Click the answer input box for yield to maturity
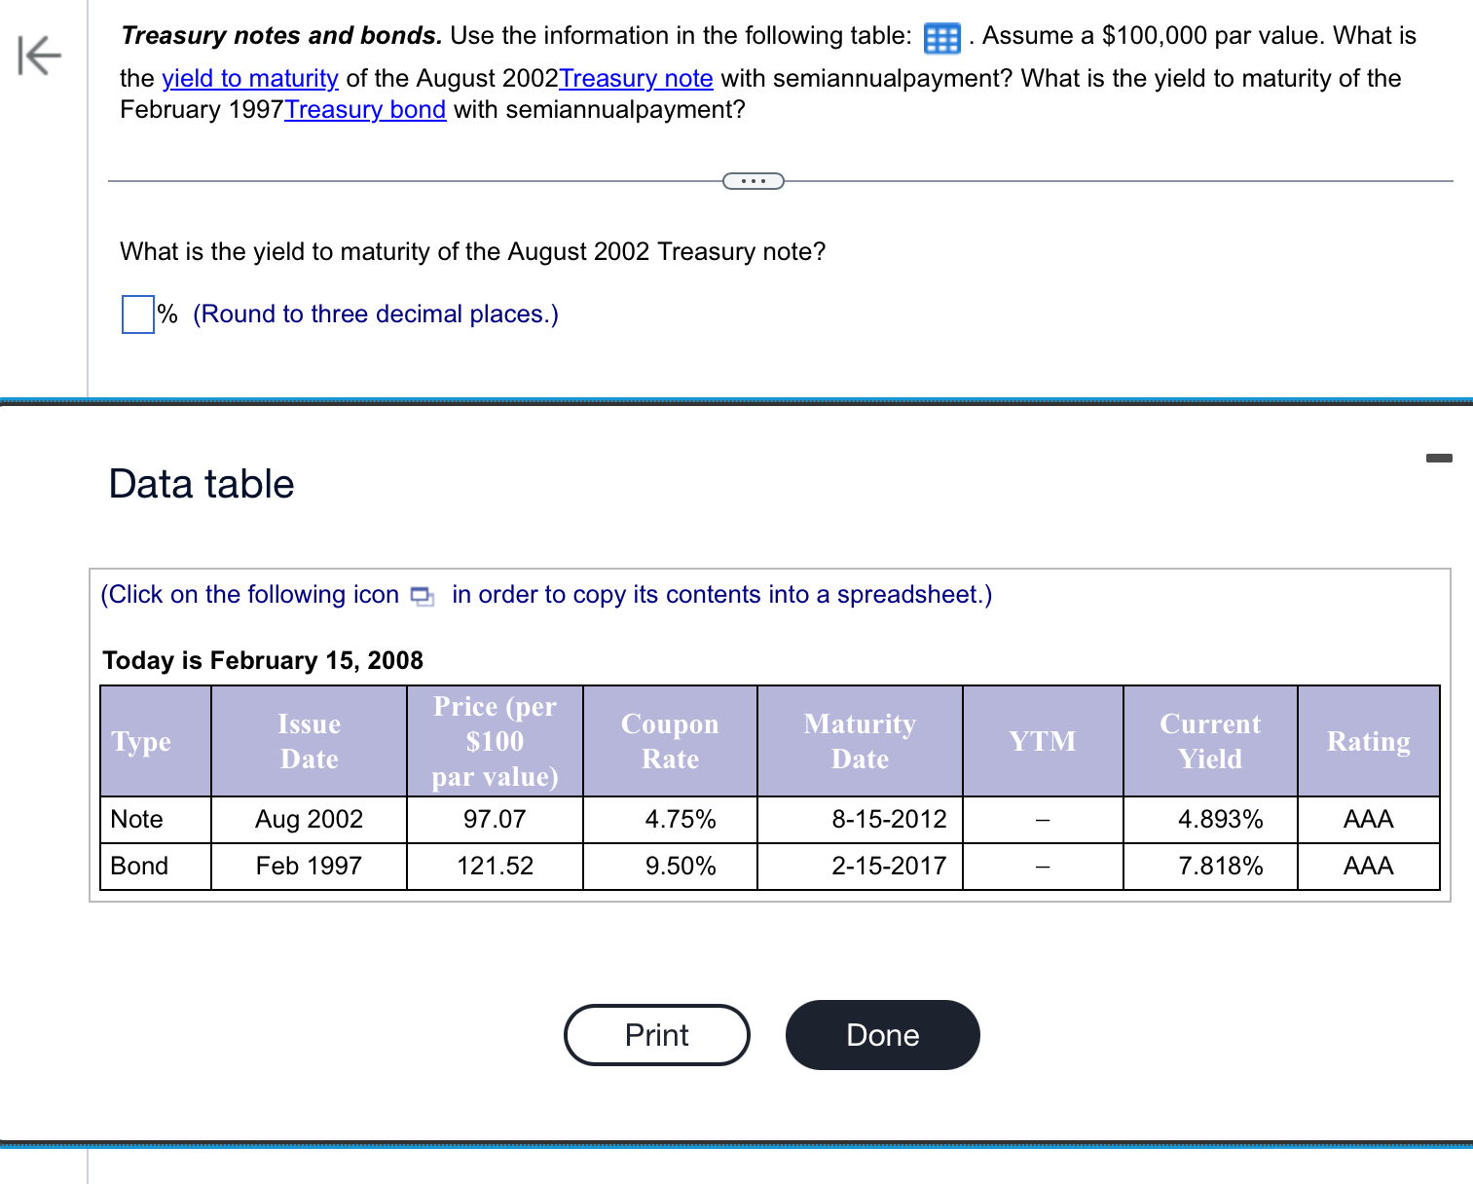 (x=136, y=314)
